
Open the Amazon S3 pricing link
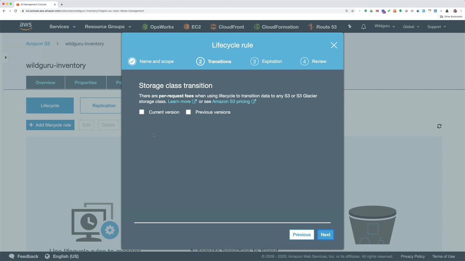pos(231,101)
